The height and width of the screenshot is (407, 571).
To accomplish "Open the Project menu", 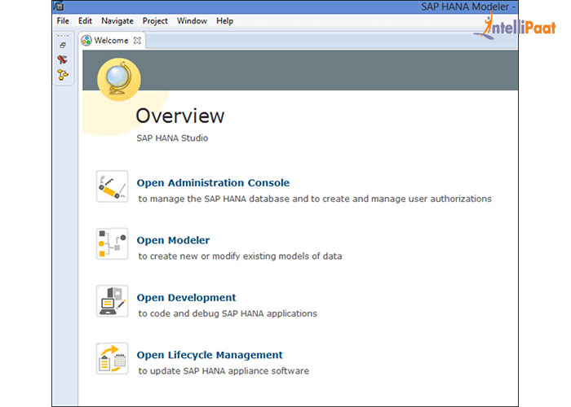I will point(155,21).
